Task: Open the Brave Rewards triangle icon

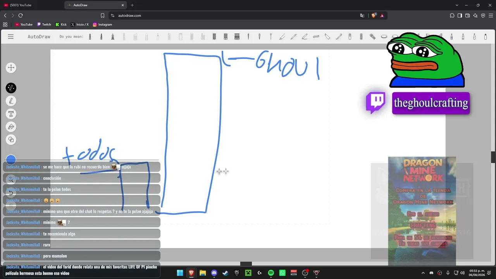Action: [382, 15]
